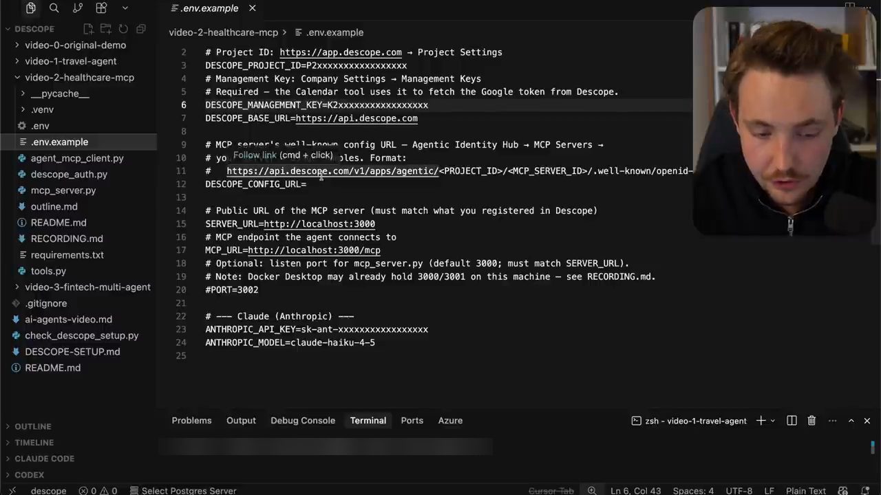The width and height of the screenshot is (881, 495).
Task: Open terminal panel more actions menu
Action: 832,421
